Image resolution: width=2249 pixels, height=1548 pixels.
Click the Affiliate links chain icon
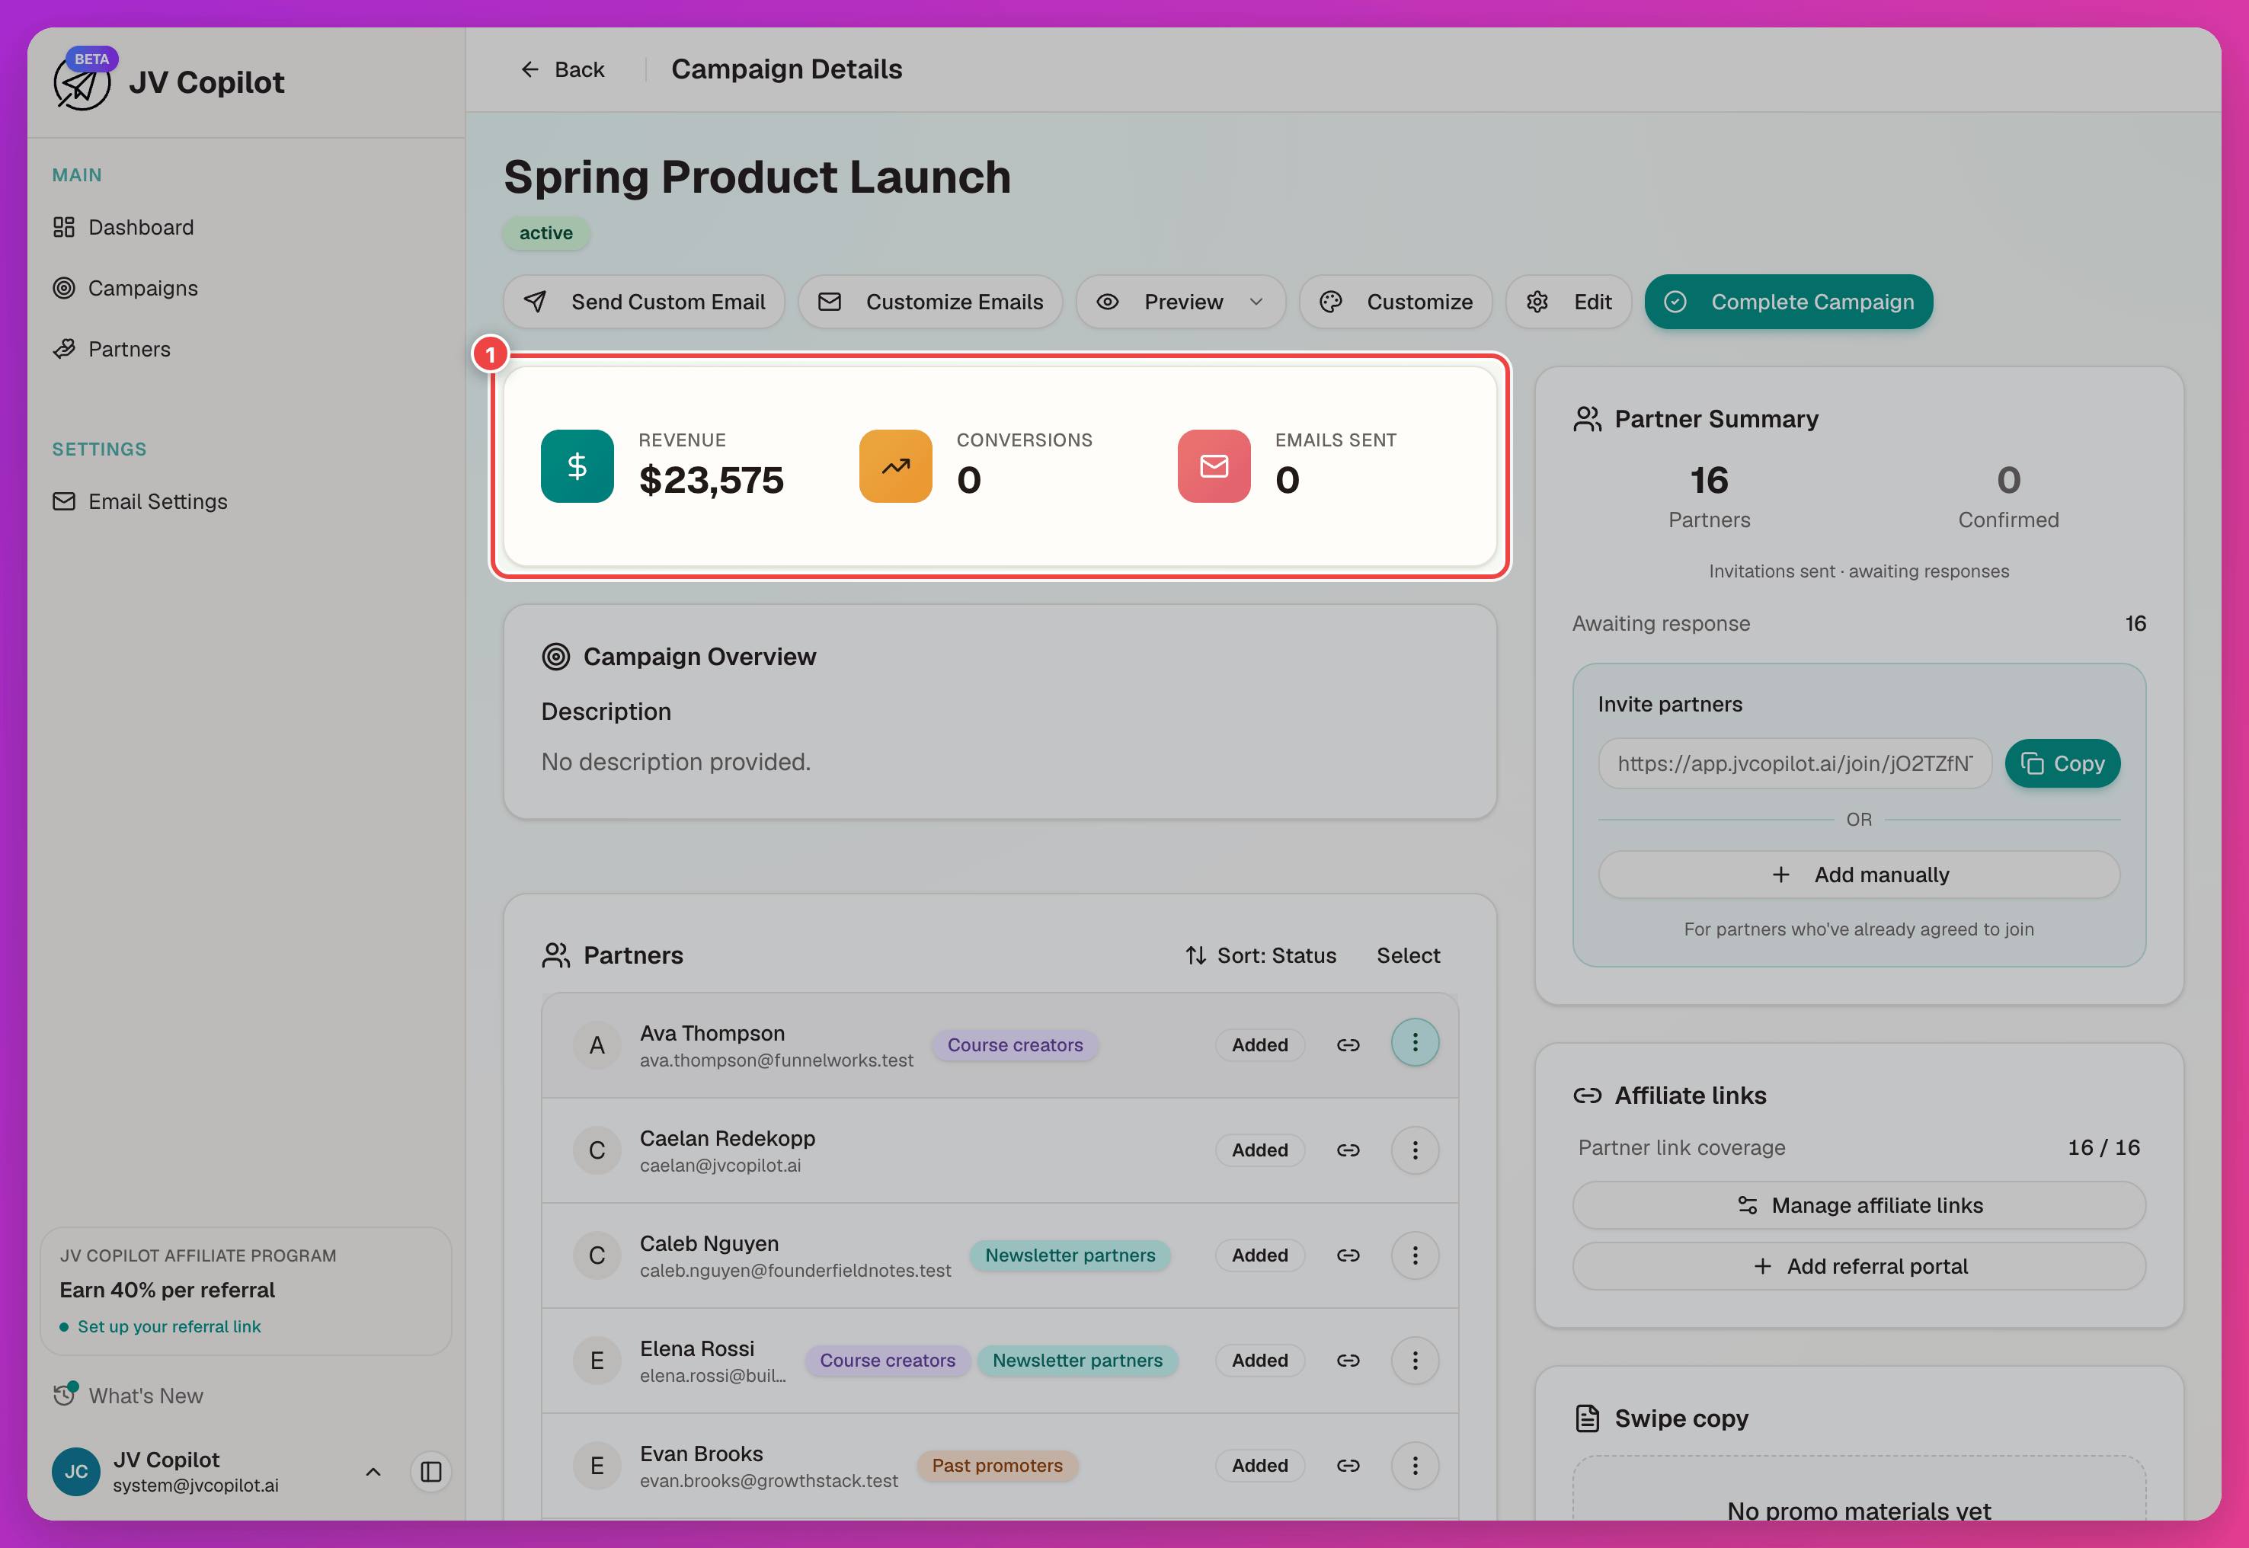[1588, 1096]
